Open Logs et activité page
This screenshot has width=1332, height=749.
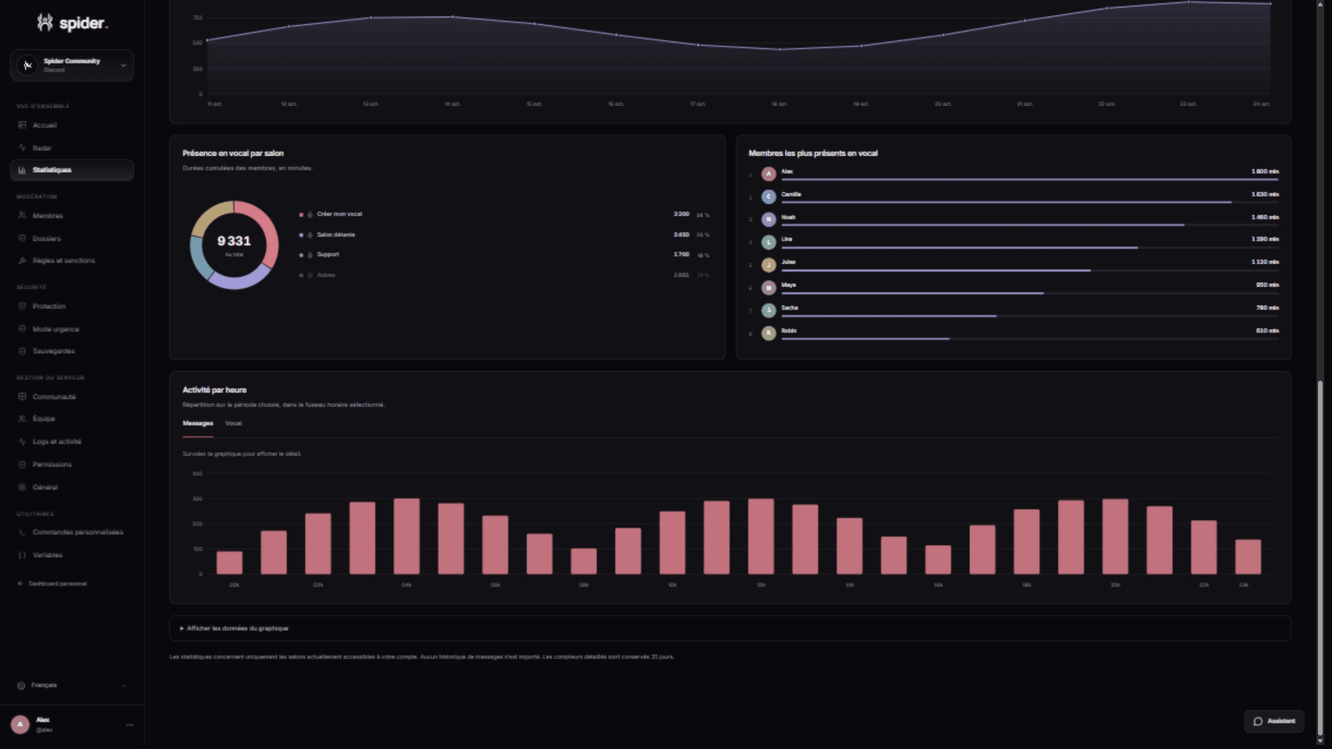[x=72, y=442]
